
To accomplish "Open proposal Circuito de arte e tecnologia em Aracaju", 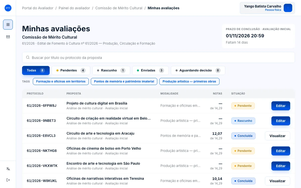I will coord(100,133).
